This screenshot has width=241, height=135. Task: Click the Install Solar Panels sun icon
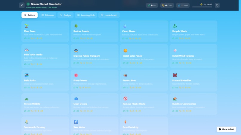point(125,50)
